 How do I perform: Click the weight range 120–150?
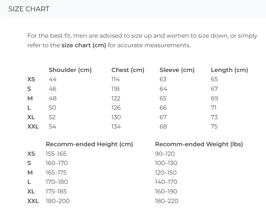(x=166, y=173)
